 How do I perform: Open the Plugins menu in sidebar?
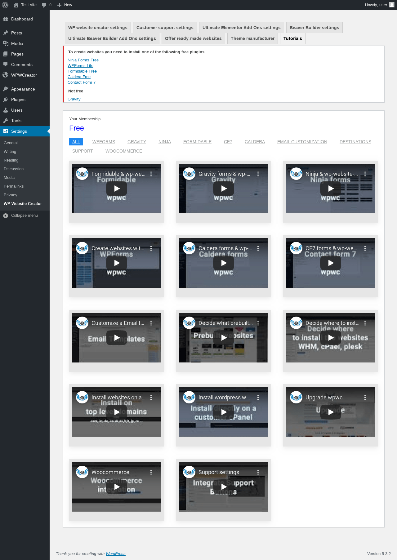18,100
